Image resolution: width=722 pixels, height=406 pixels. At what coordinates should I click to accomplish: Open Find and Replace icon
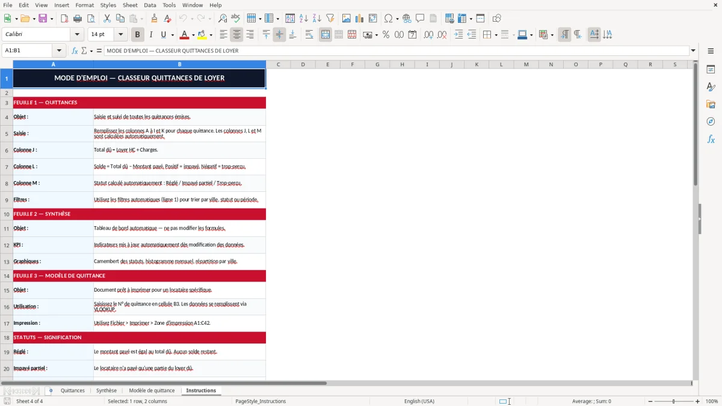pos(223,19)
